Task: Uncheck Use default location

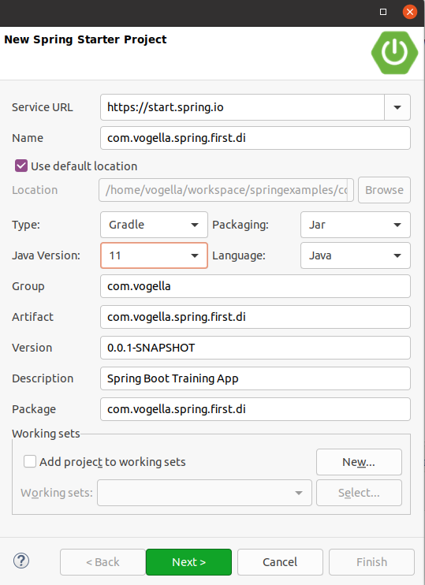Action: [21, 166]
